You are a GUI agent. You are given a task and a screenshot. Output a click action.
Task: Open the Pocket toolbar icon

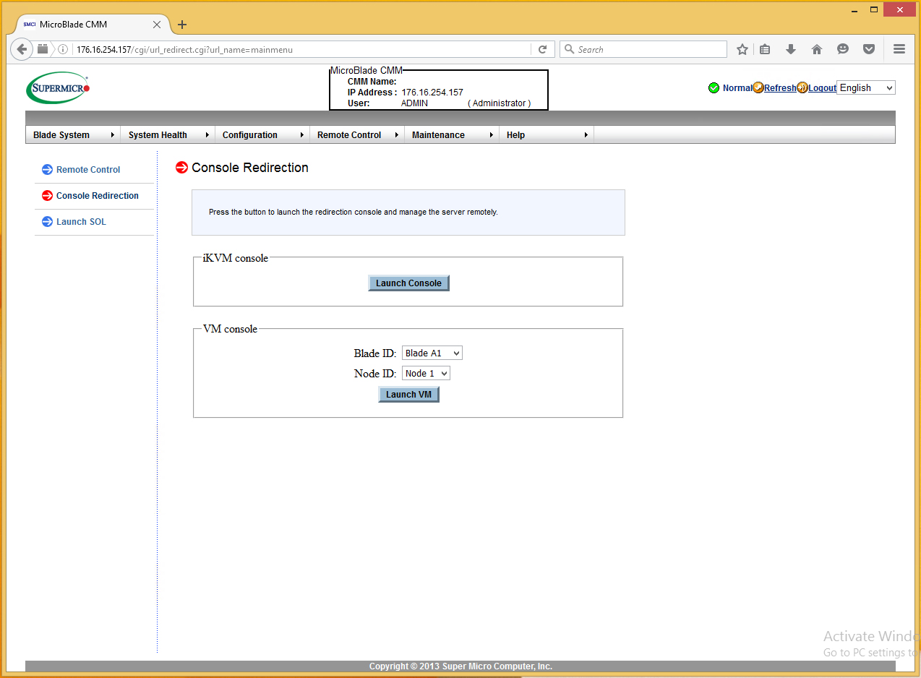point(869,49)
